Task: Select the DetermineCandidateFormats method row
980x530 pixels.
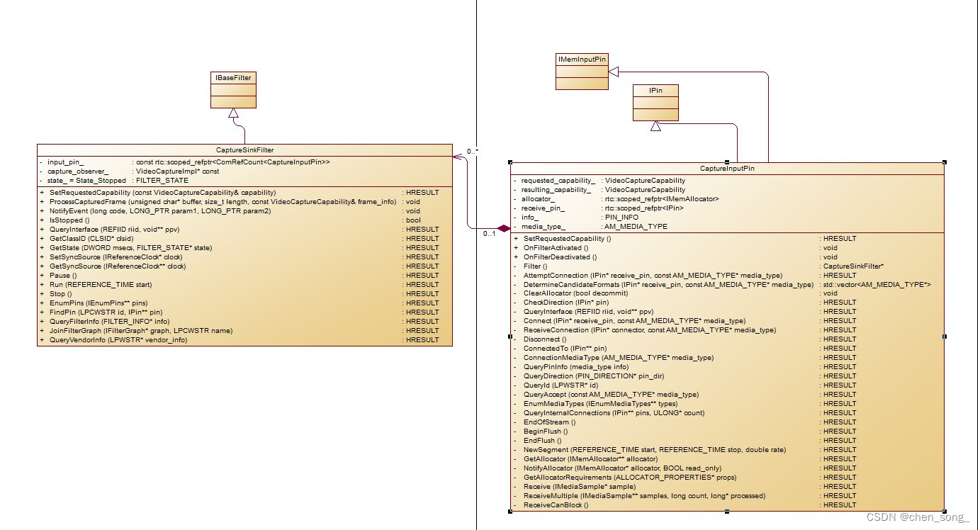Action: [x=727, y=284]
